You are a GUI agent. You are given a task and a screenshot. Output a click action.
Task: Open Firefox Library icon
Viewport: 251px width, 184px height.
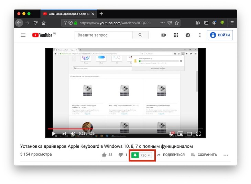[x=198, y=23]
